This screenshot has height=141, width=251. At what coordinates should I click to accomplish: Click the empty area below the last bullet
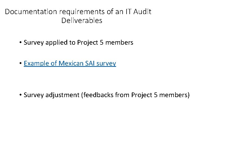[x=125, y=120]
